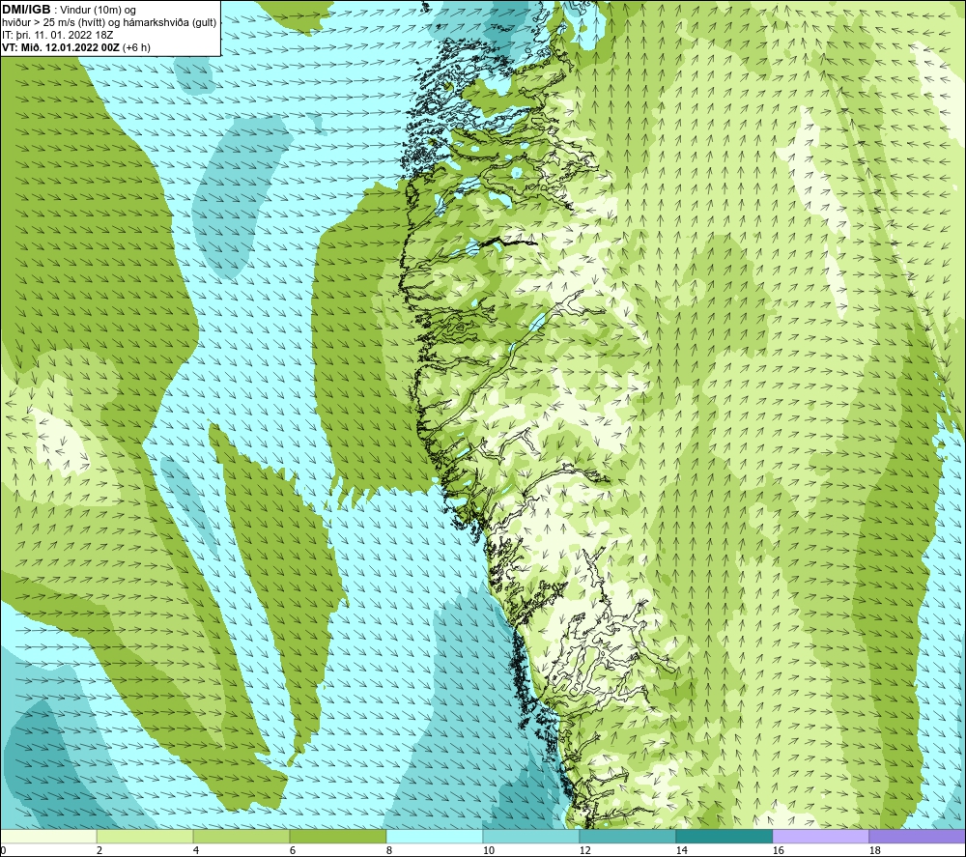966x857 pixels.
Task: Click the 6–8 m/s olive green swatch
Action: click(x=337, y=836)
